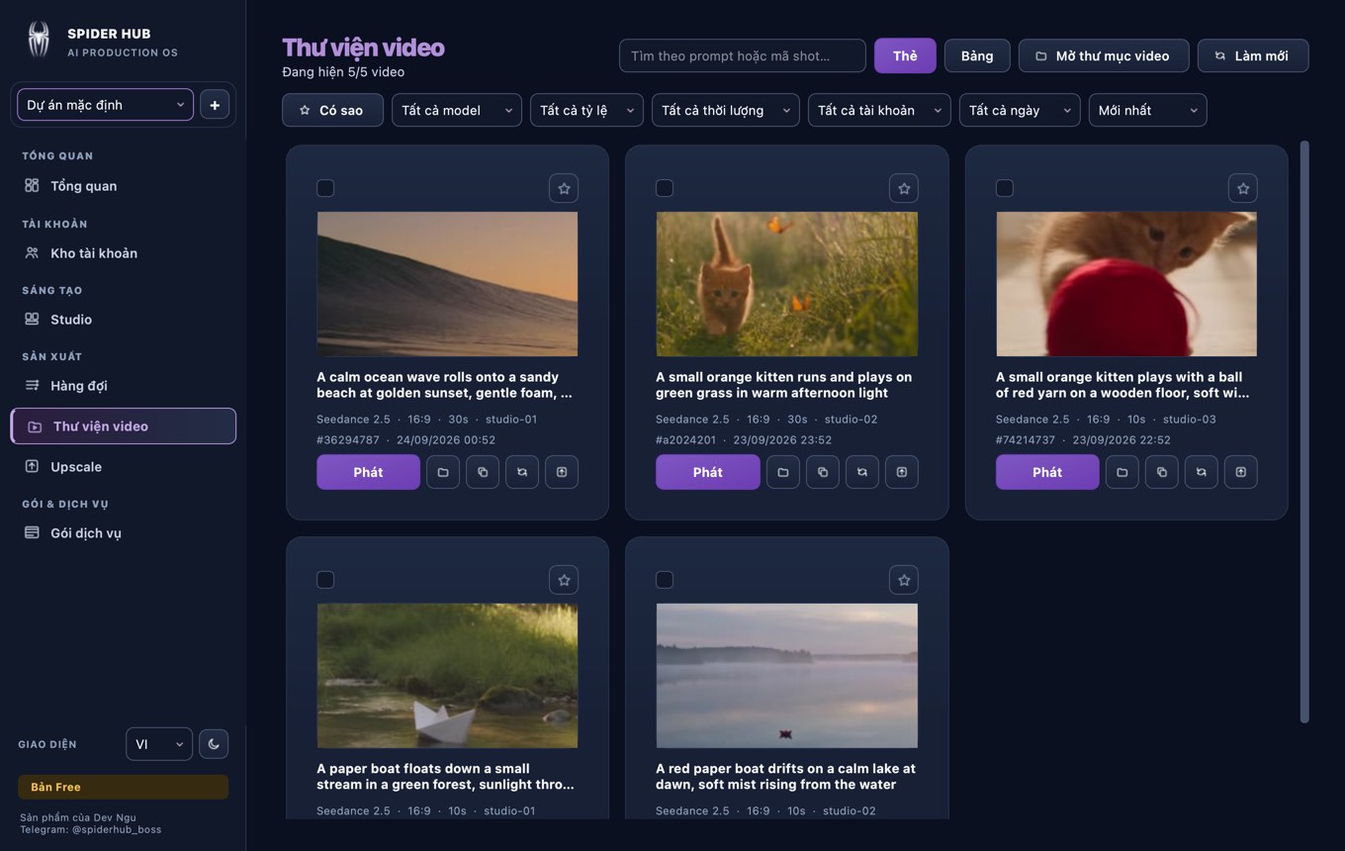Play the ocean wave video with Phát
This screenshot has height=851, width=1345.
click(x=368, y=472)
